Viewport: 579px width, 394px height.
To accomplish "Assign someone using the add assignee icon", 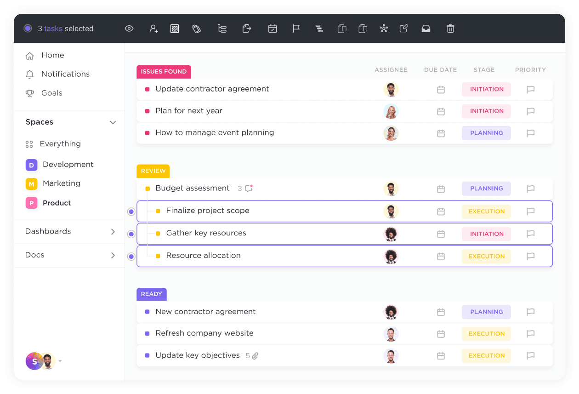I will tap(153, 28).
